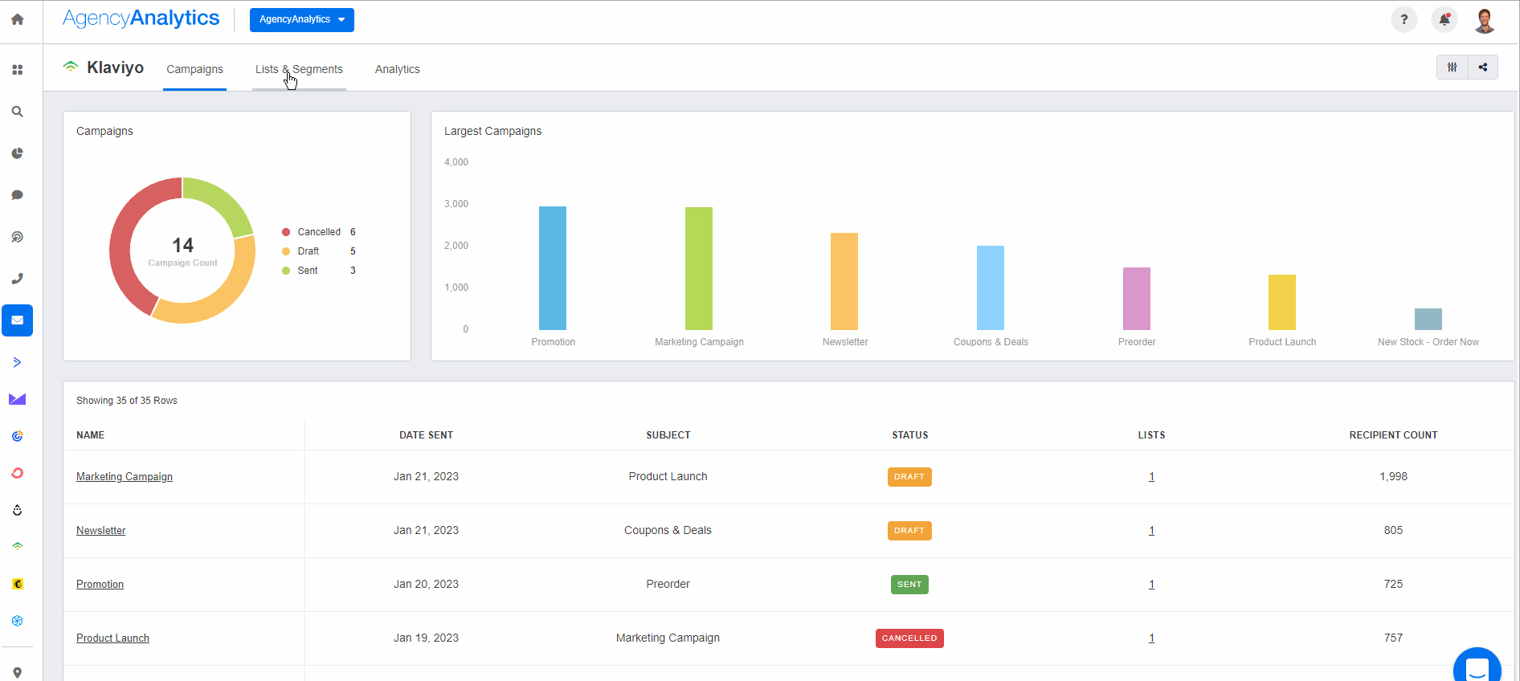Open the user profile avatar menu

[x=1484, y=20]
